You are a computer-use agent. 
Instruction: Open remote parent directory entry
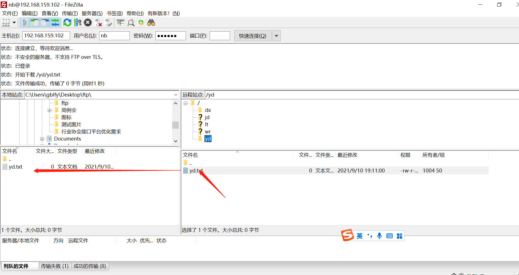click(x=191, y=163)
